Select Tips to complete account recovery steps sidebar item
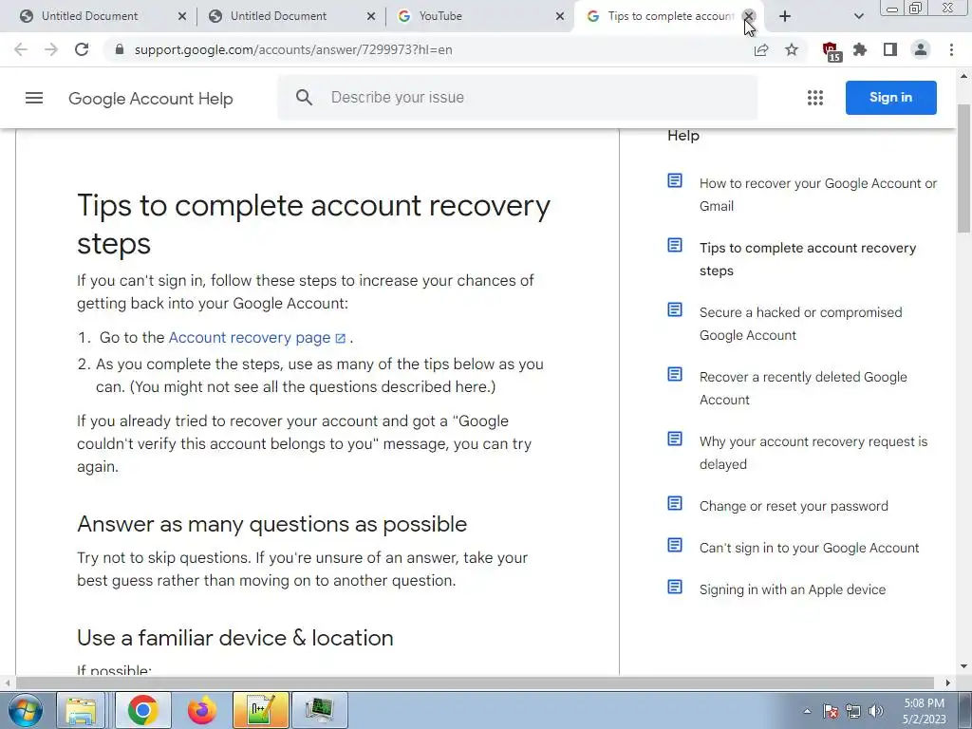This screenshot has width=972, height=729. click(807, 259)
